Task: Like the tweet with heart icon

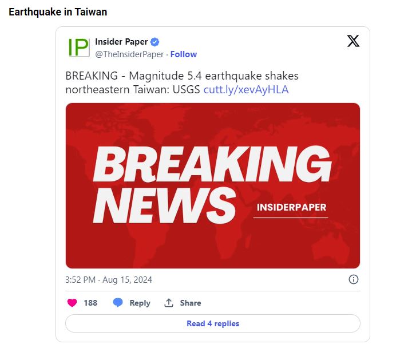Action: [72, 303]
